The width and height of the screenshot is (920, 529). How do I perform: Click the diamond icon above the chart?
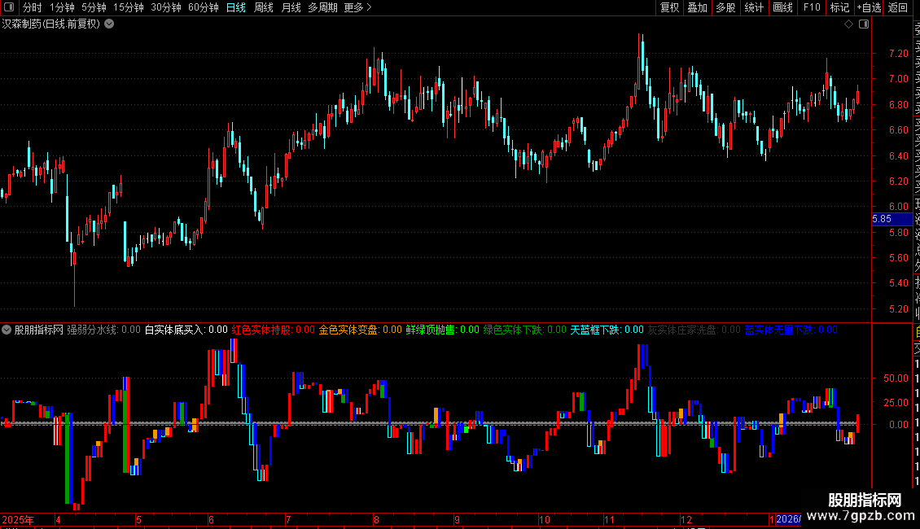(848, 24)
